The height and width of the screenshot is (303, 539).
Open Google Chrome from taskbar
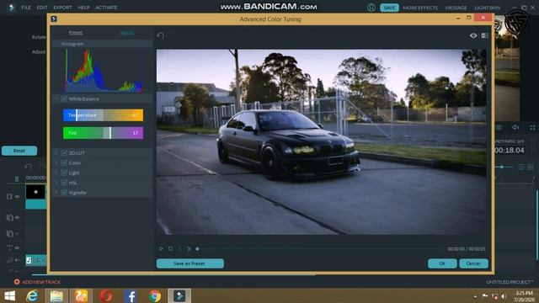tap(155, 295)
